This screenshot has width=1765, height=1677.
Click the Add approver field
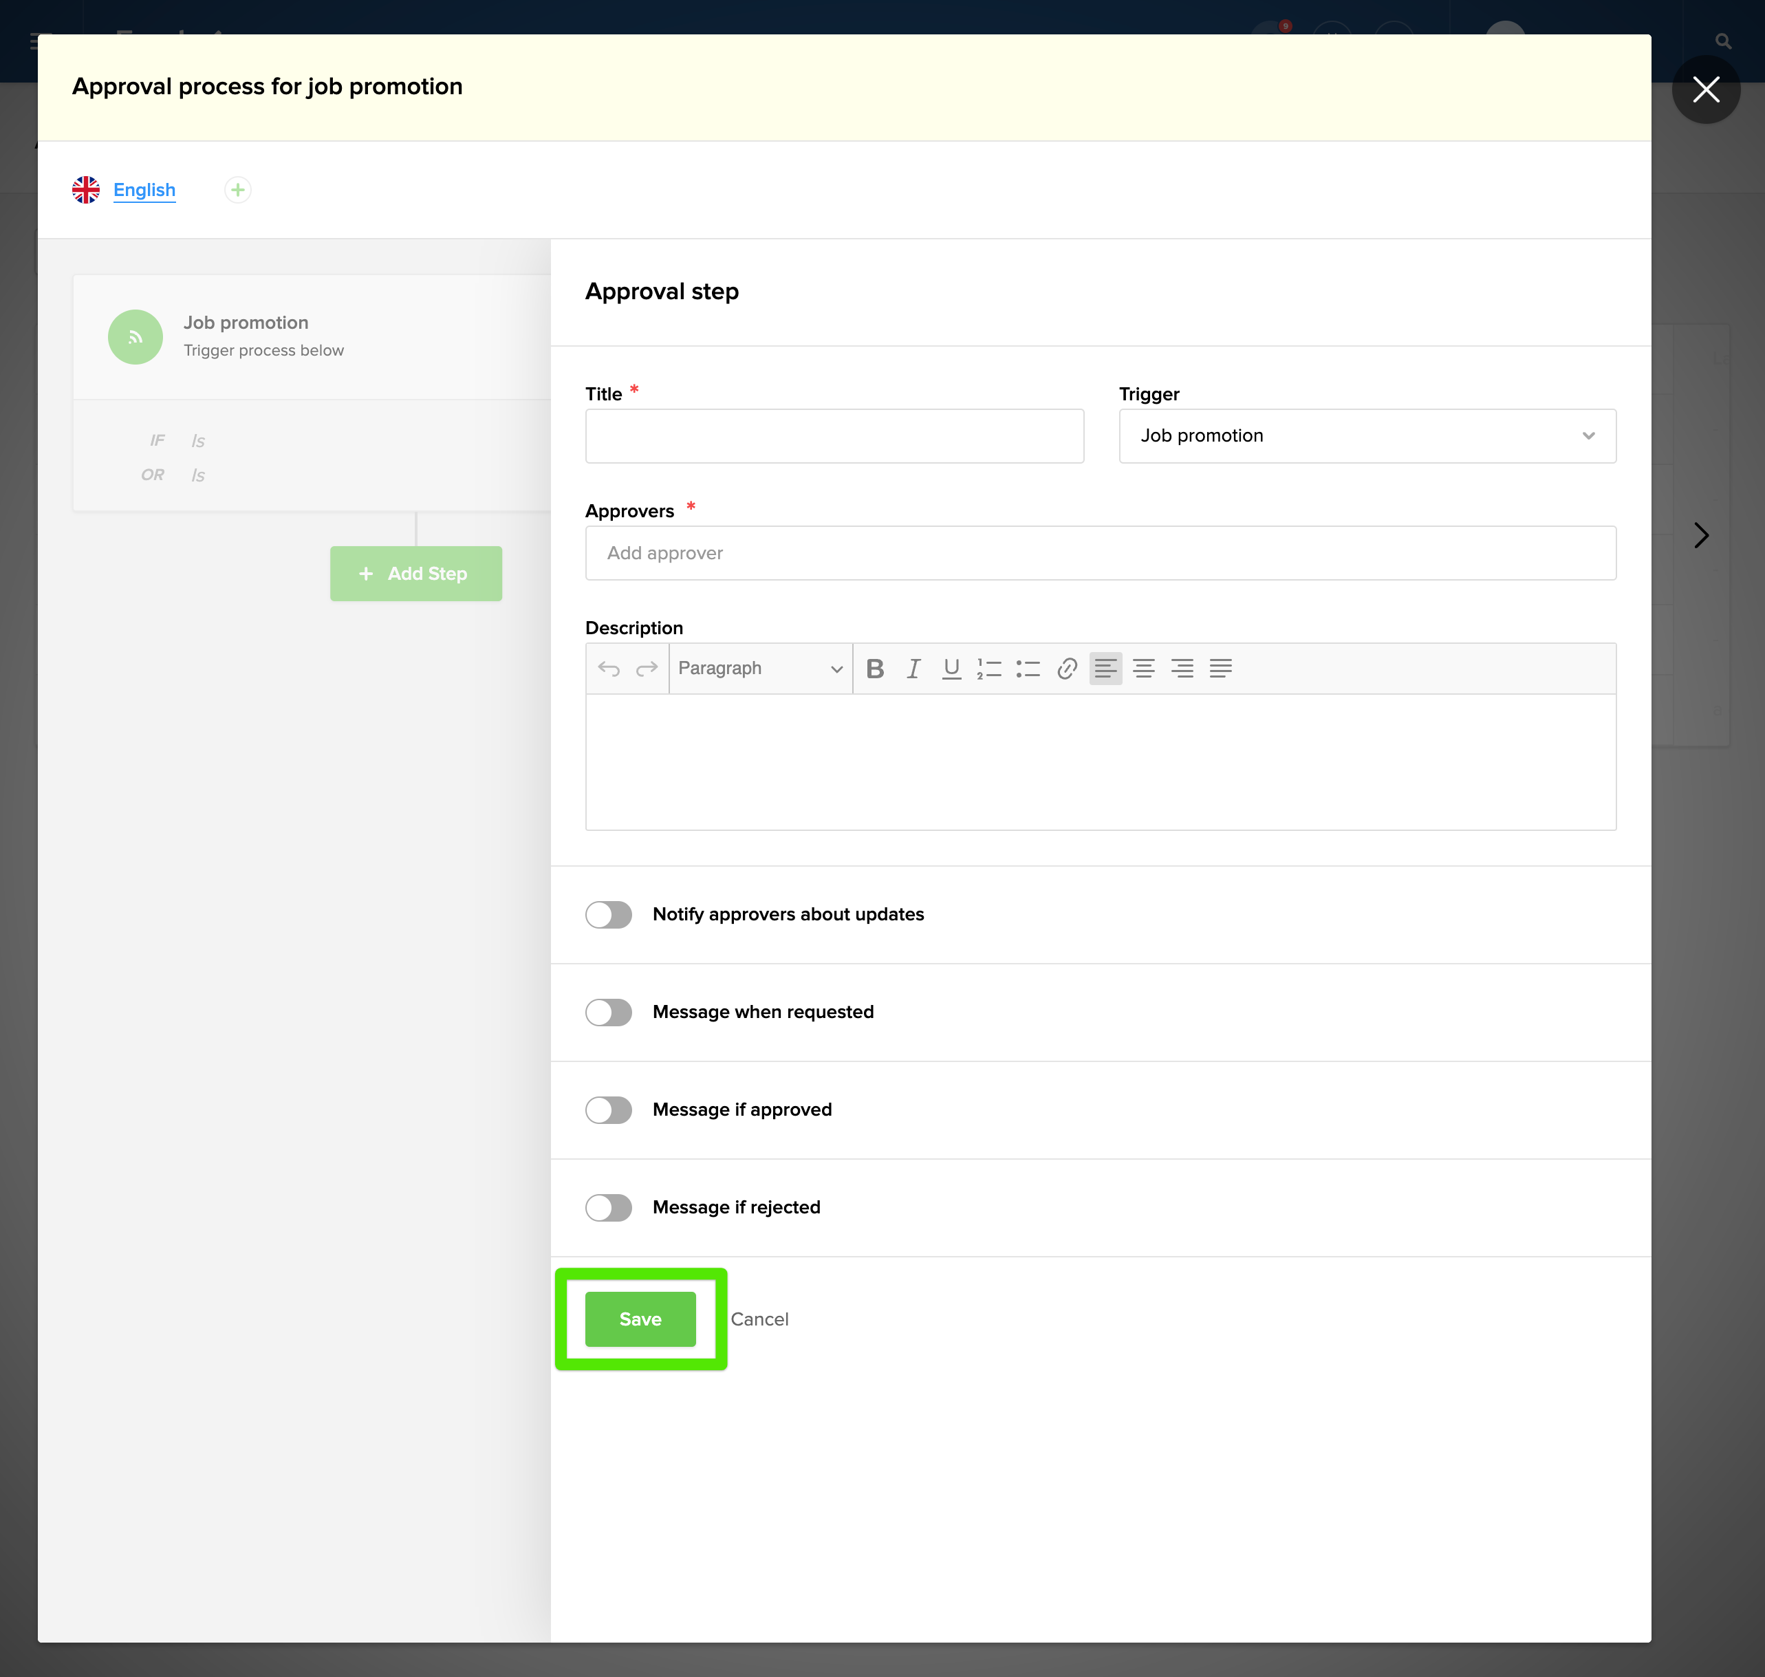pyautogui.click(x=1099, y=553)
